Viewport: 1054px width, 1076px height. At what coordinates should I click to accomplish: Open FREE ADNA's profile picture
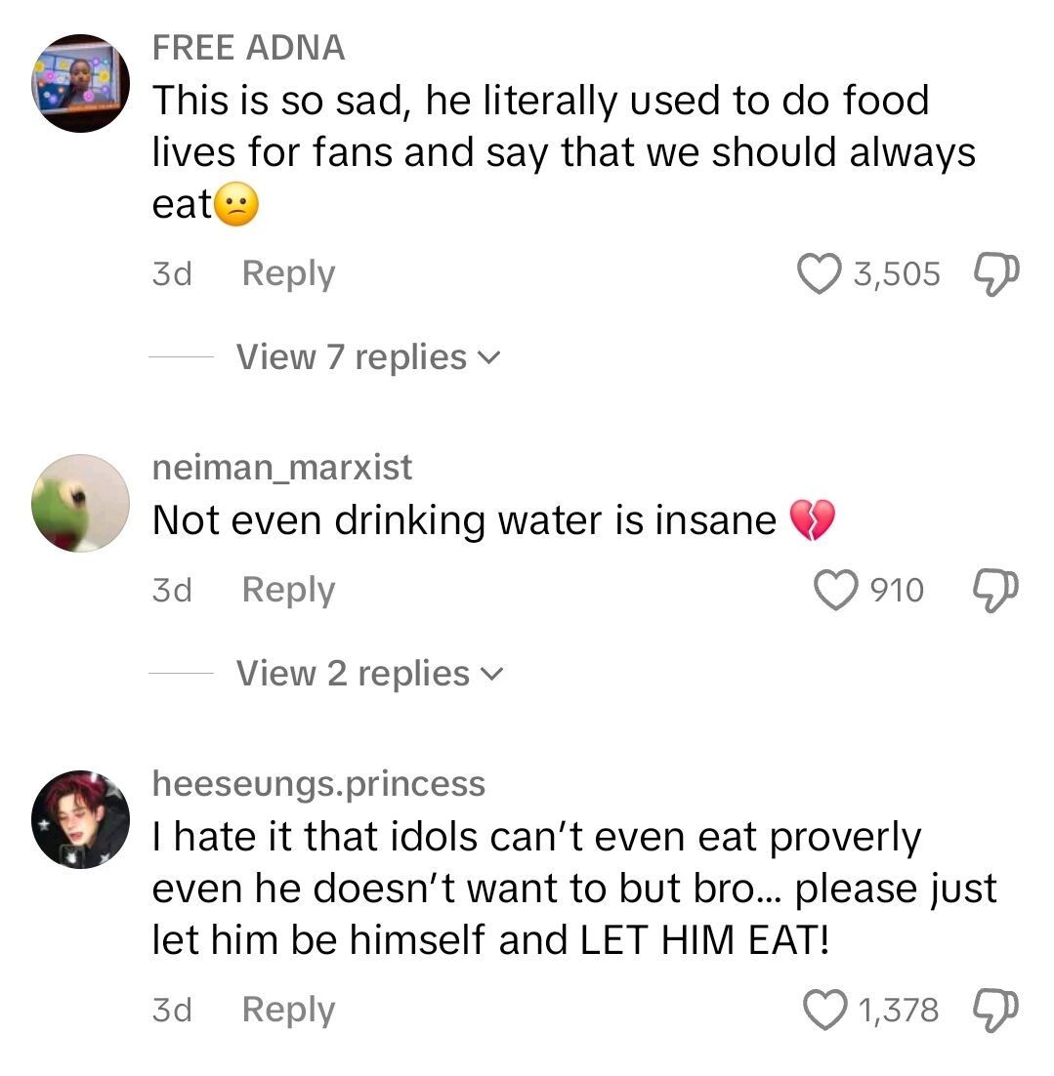point(81,83)
